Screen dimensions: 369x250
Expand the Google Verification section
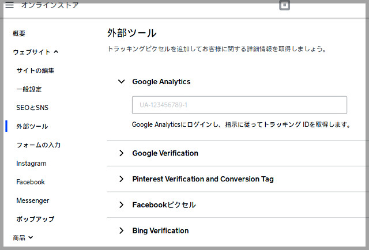[238, 153]
